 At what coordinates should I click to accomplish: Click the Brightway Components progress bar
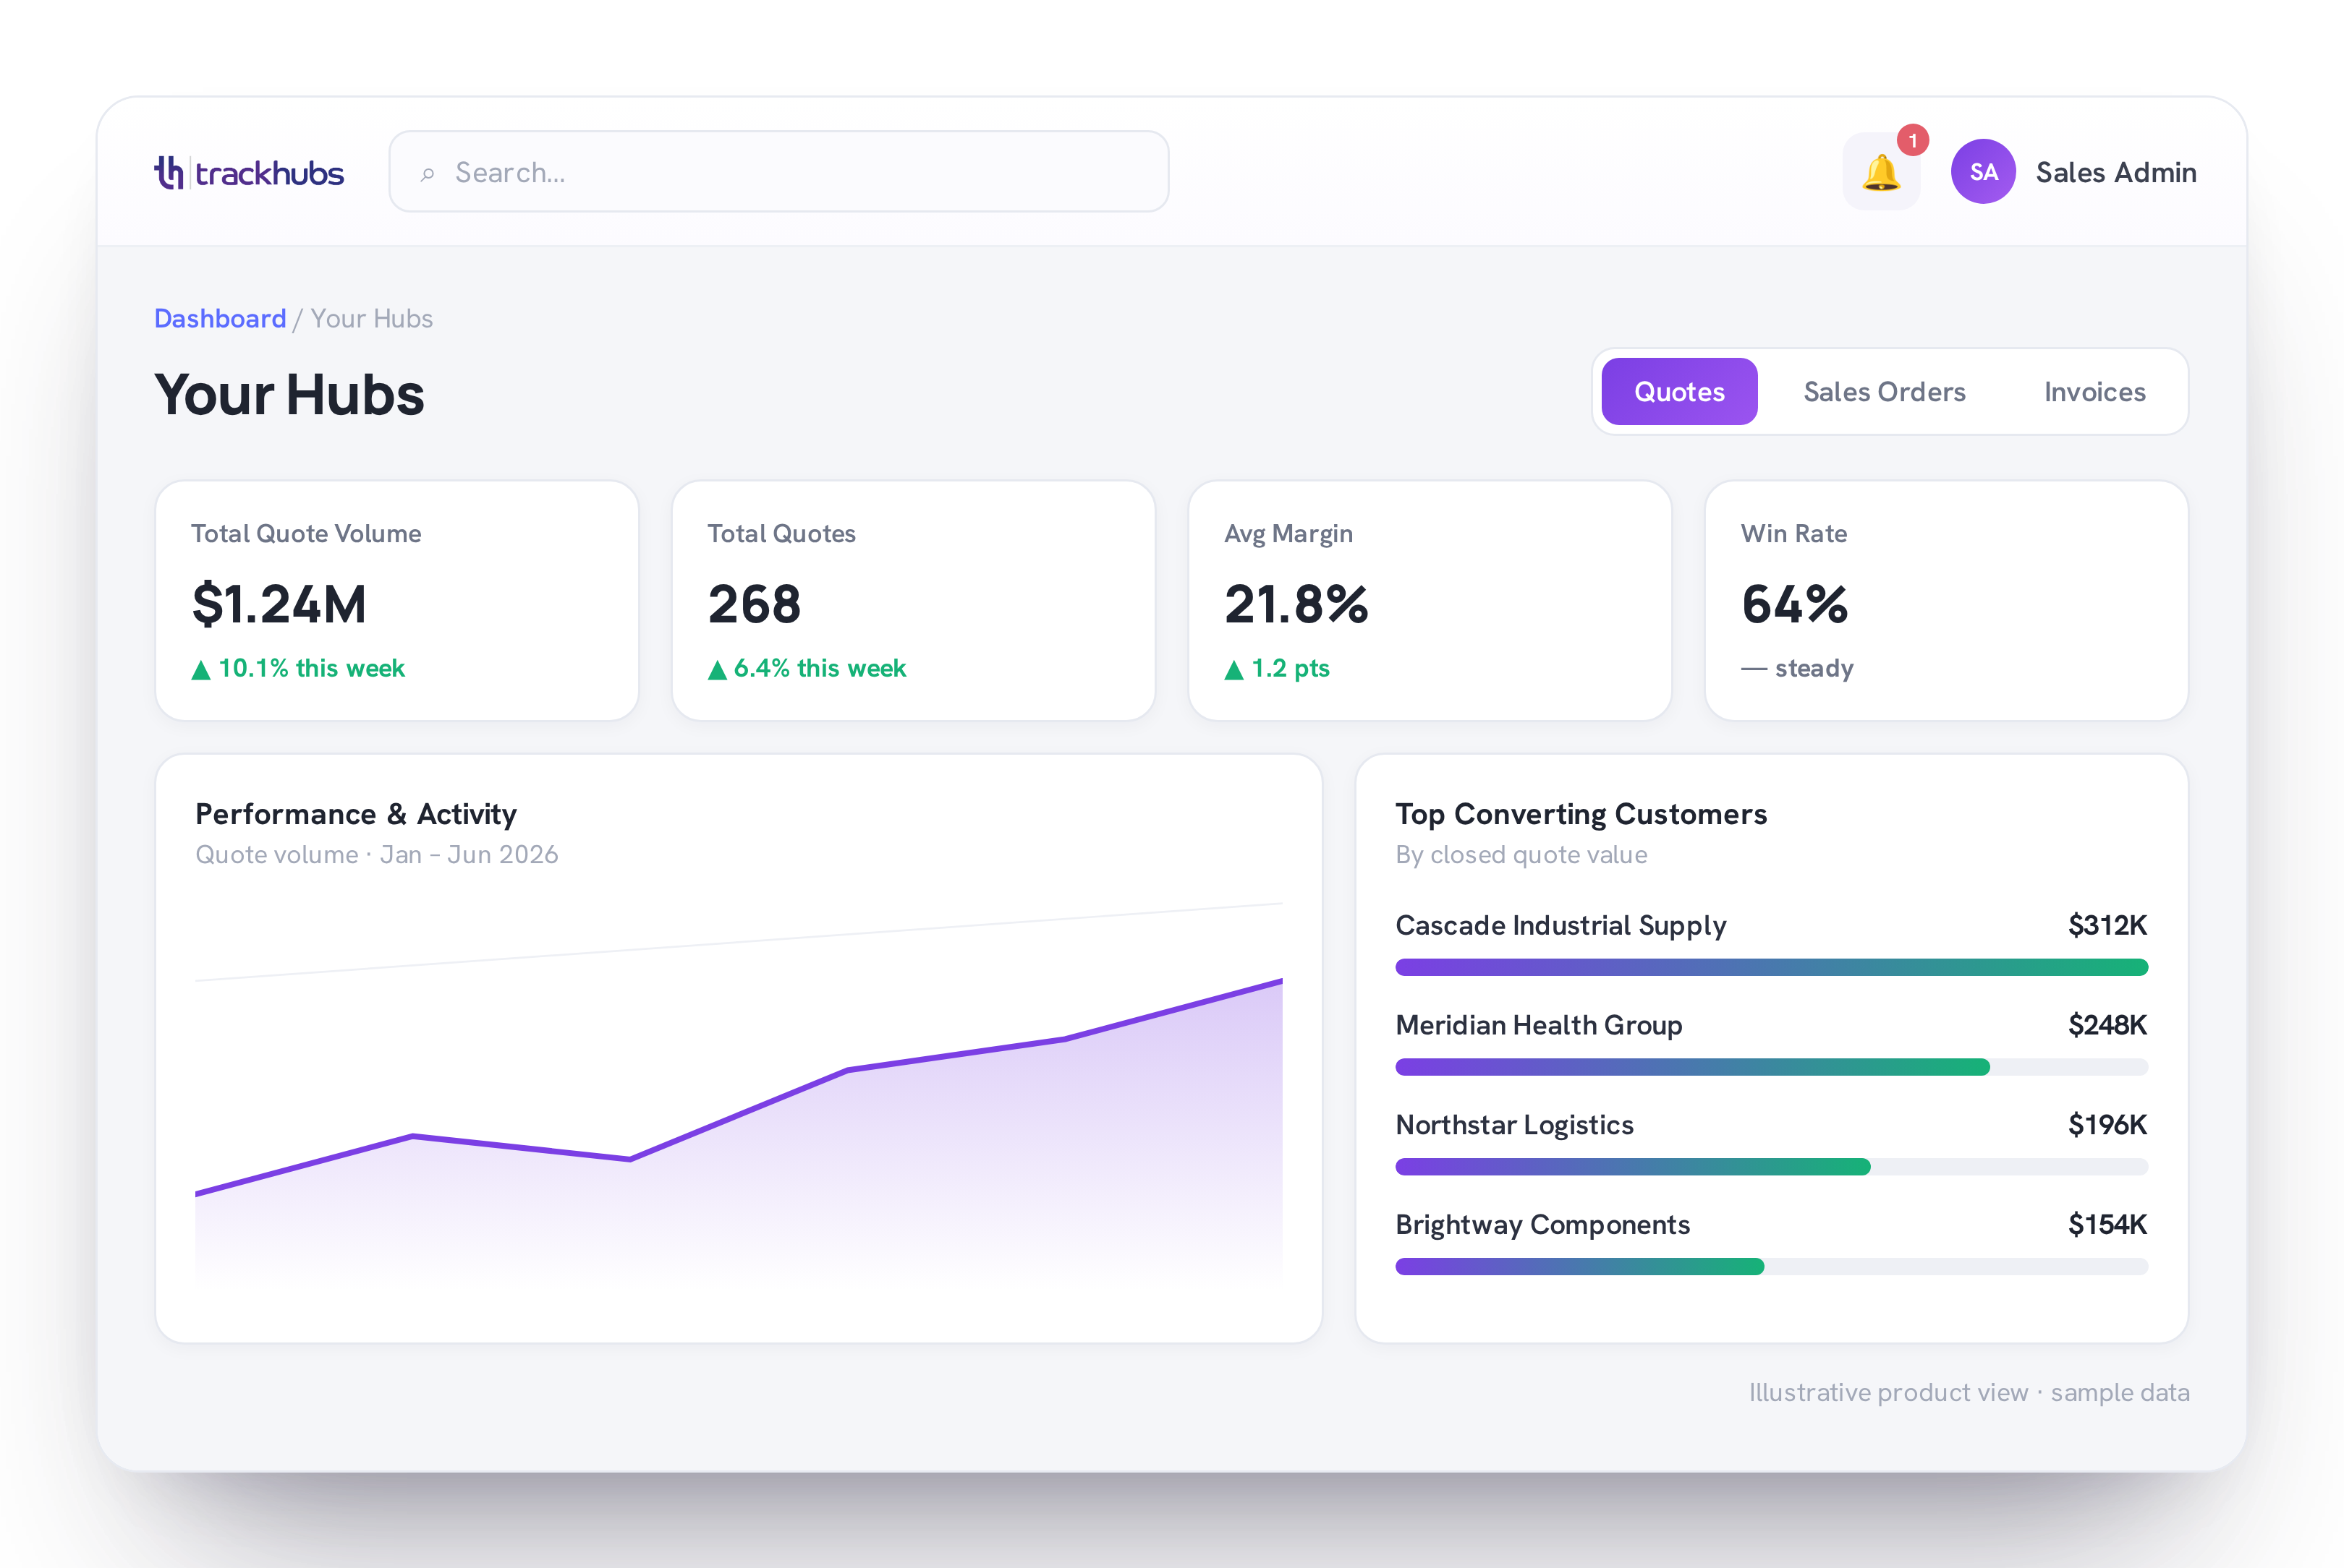1772,1267
